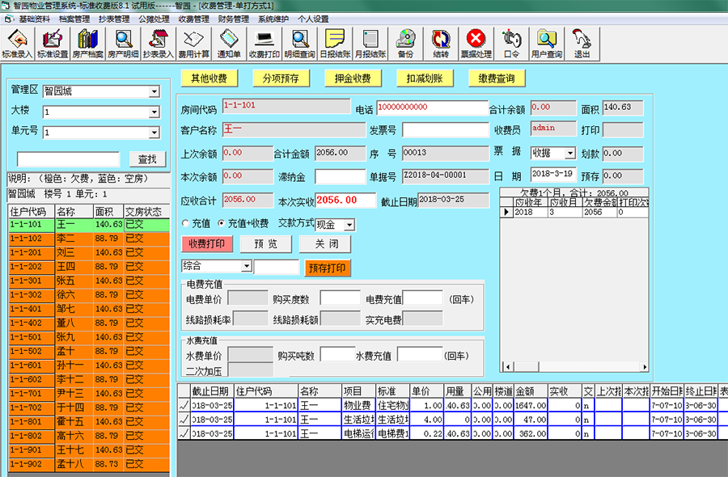Open 日报结账 from the toolbar

(x=335, y=44)
